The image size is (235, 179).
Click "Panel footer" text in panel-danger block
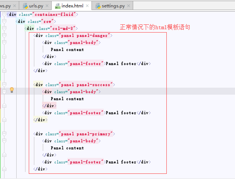click(121, 64)
